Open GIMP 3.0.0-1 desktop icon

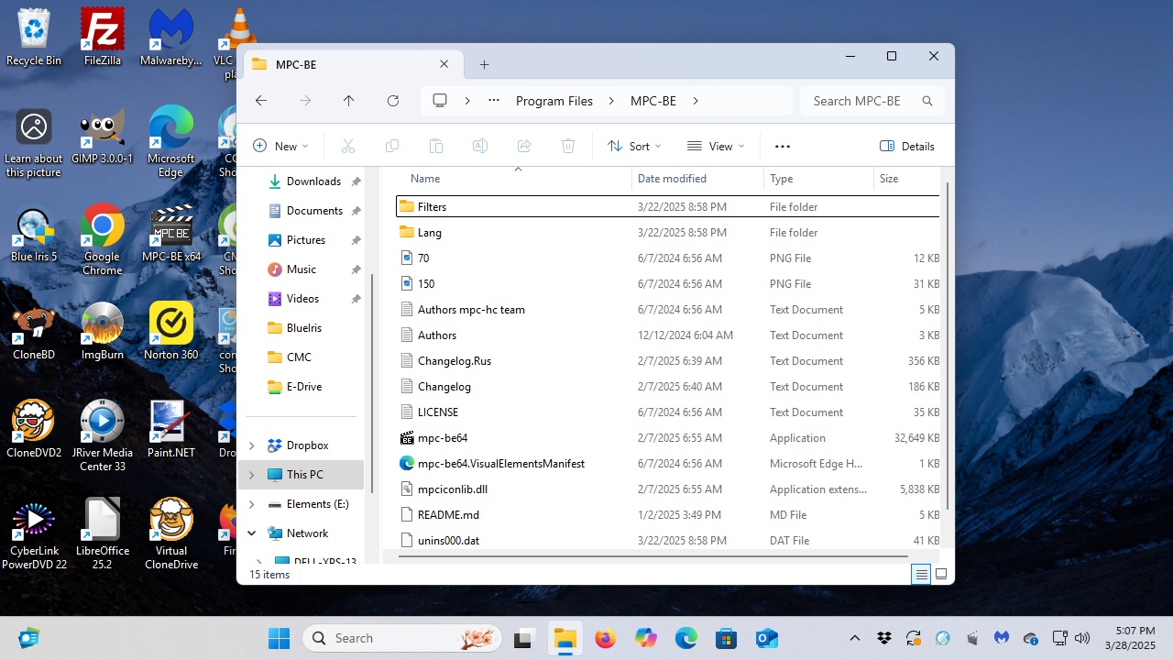click(x=103, y=136)
